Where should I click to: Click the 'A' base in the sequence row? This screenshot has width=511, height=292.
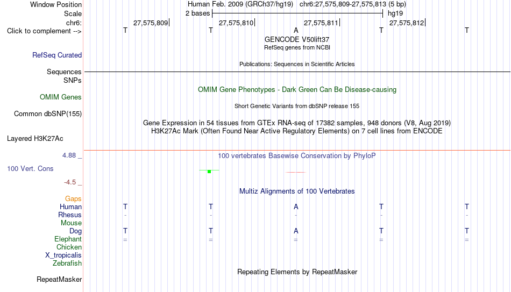[296, 30]
